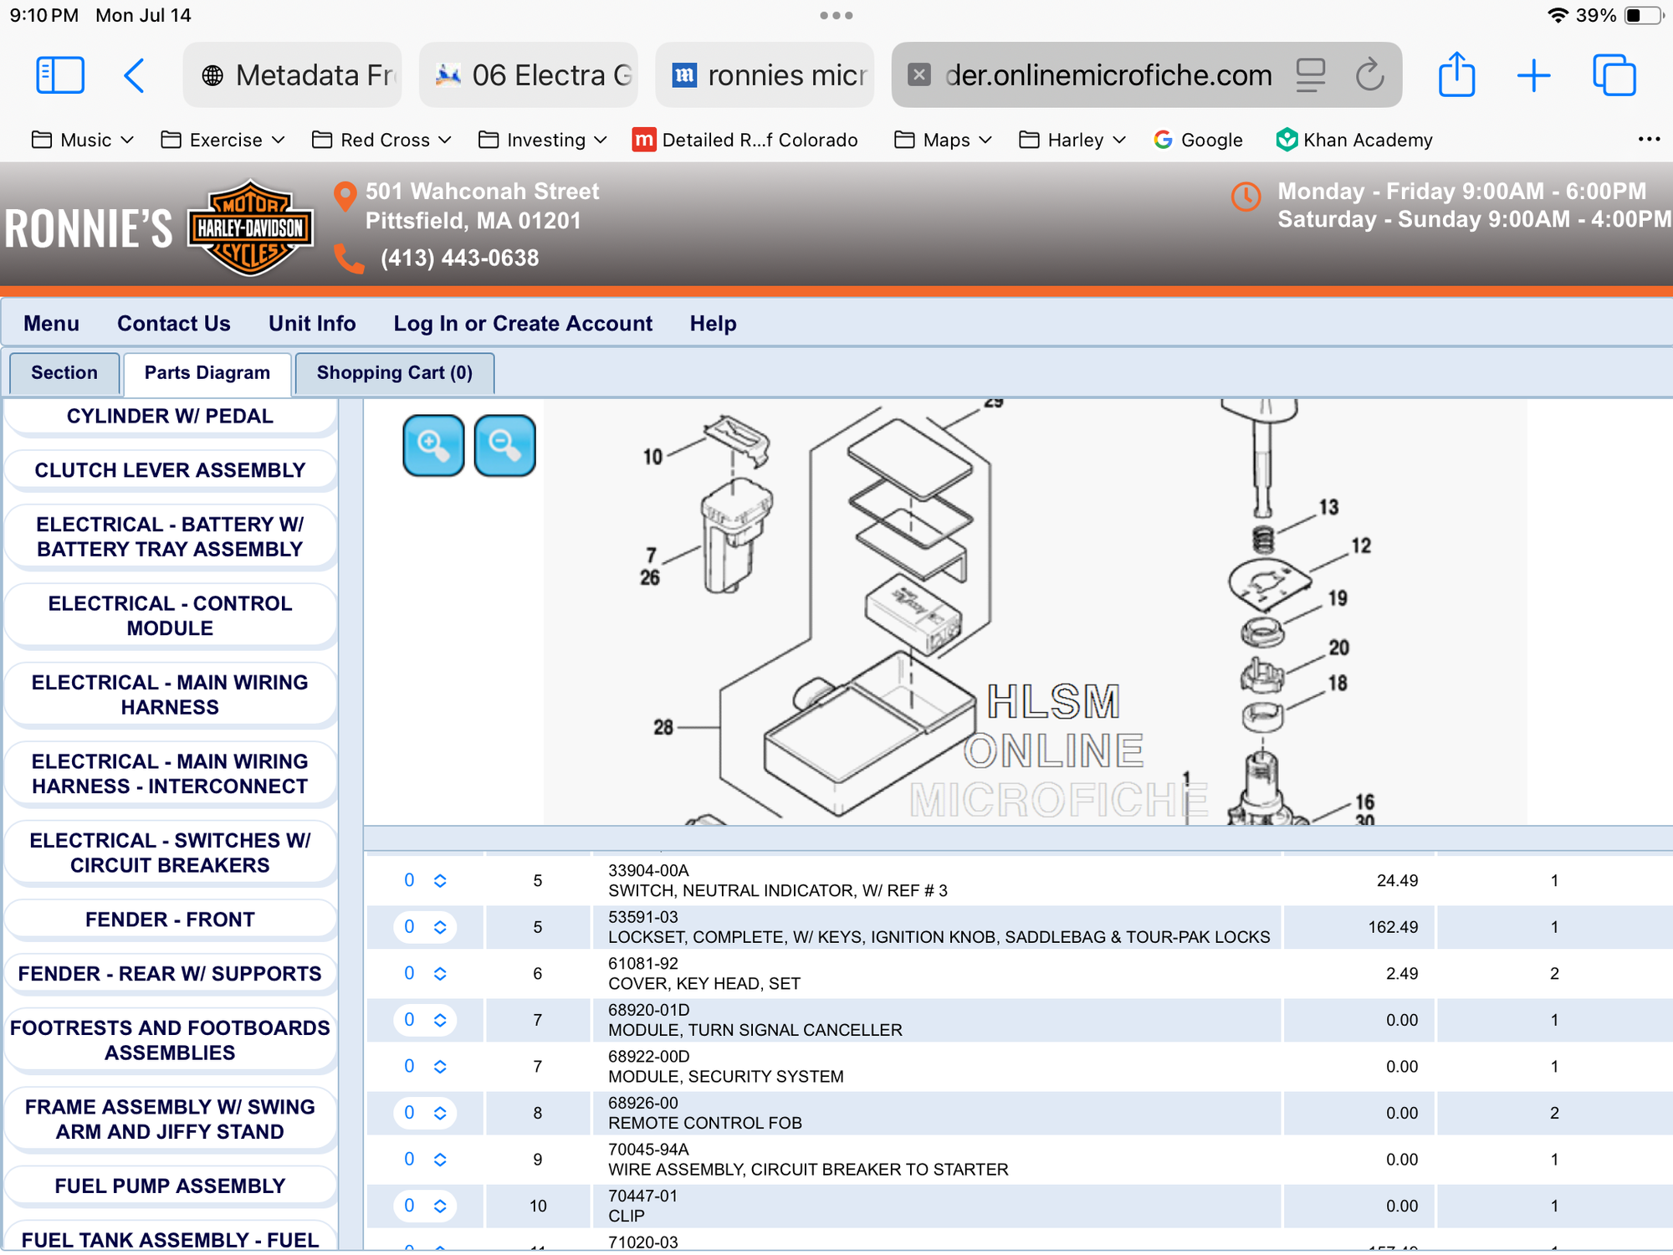
Task: Tap the onlinemicrofiche.com address field
Action: pos(1108,75)
